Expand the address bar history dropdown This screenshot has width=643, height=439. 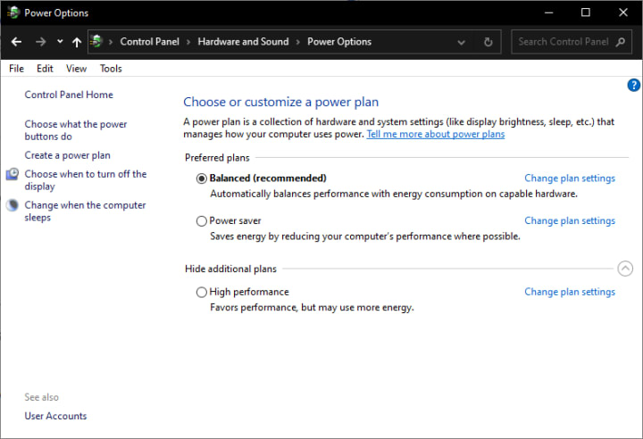point(461,42)
